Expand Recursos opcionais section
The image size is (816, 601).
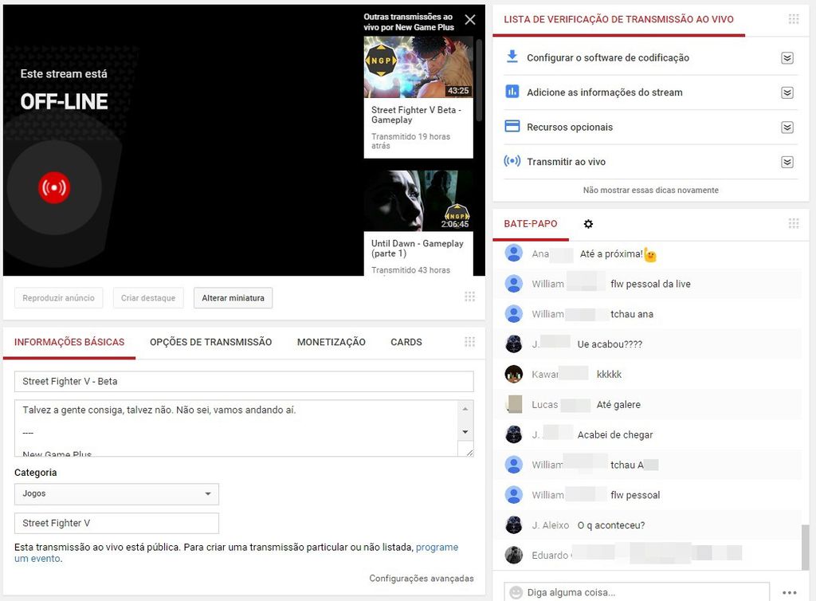click(x=787, y=128)
